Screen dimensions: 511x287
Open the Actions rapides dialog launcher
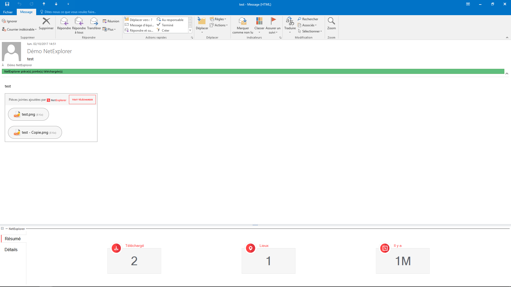pos(192,38)
